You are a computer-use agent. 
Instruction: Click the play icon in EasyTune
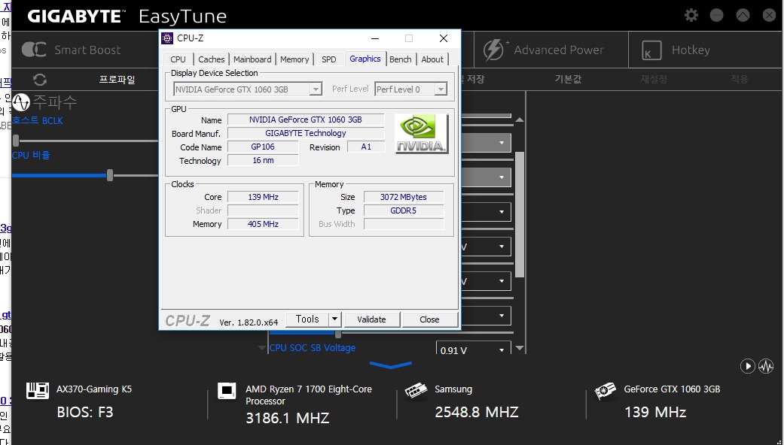click(748, 366)
